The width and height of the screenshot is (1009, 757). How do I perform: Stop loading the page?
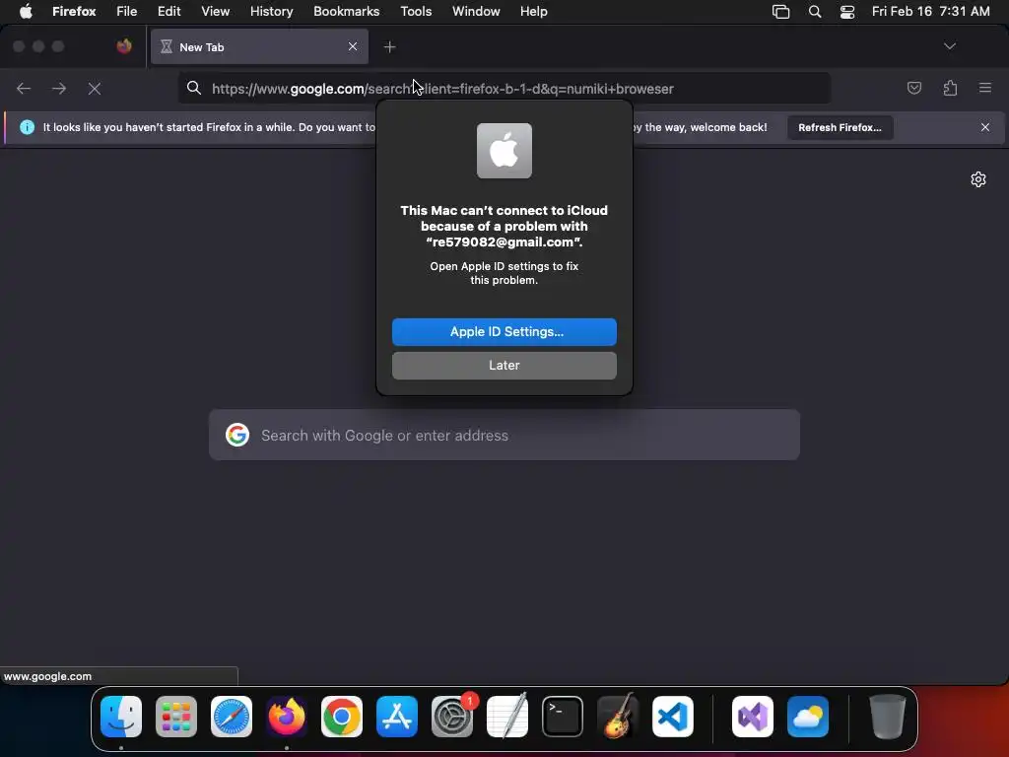(x=95, y=88)
